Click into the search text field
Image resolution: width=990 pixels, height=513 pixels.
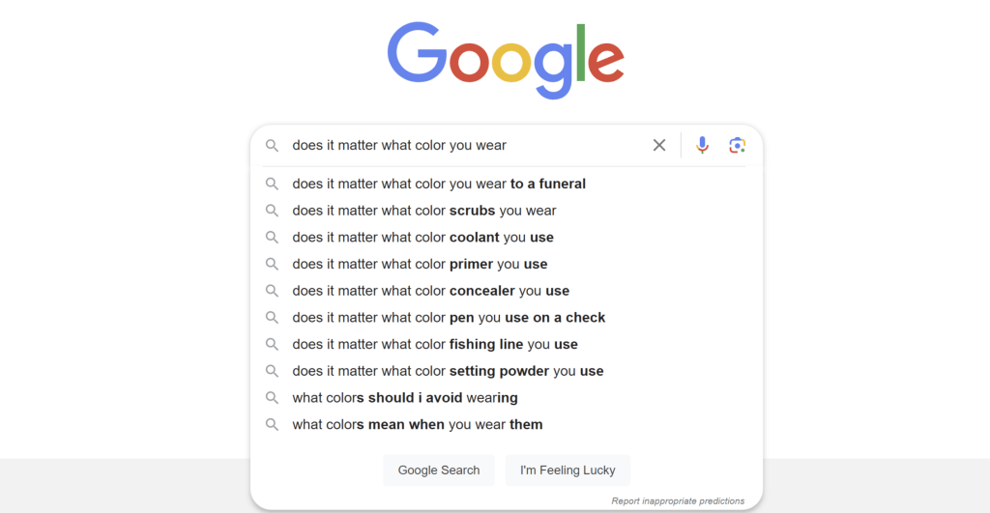pyautogui.click(x=464, y=145)
